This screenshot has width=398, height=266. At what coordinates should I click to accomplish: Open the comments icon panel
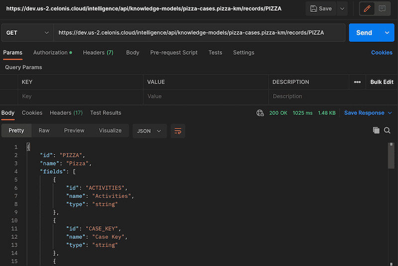[382, 8]
